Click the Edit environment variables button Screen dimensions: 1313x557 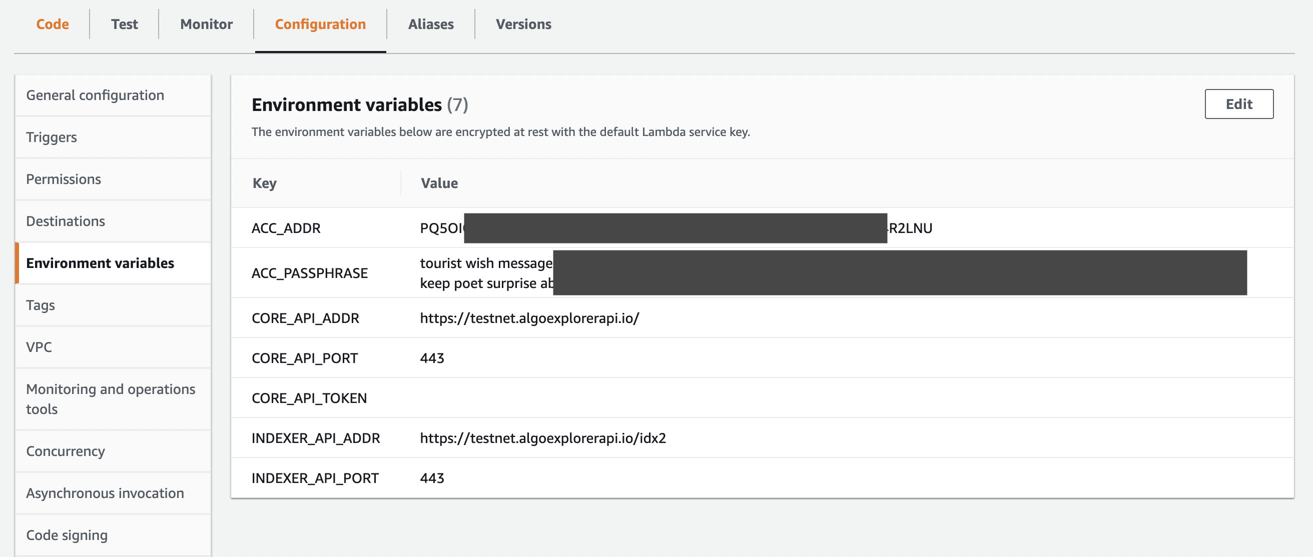click(x=1238, y=104)
